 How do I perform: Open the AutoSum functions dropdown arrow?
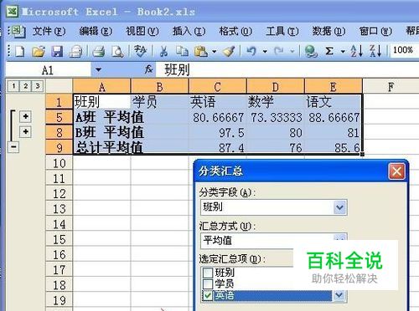[x=343, y=52]
